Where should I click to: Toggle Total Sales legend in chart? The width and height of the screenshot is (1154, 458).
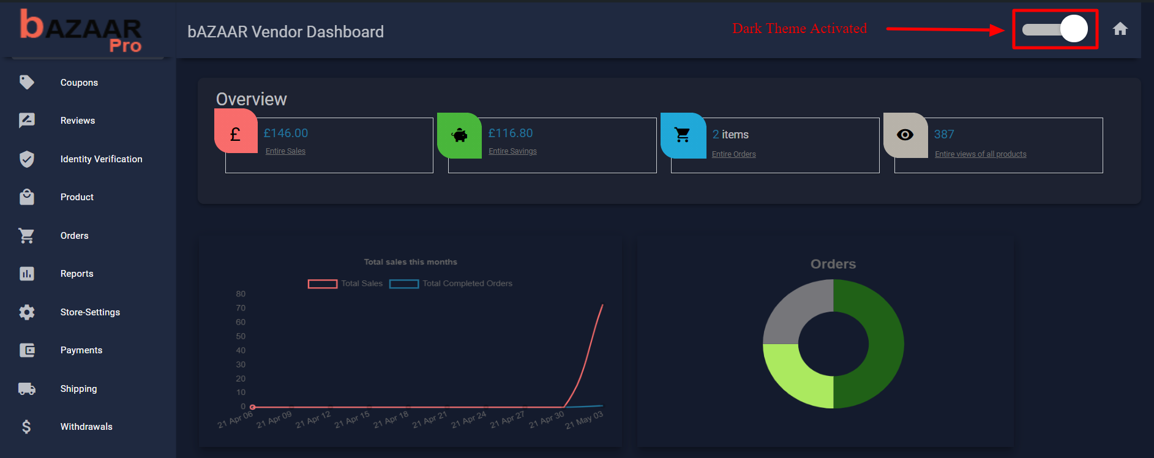(345, 283)
